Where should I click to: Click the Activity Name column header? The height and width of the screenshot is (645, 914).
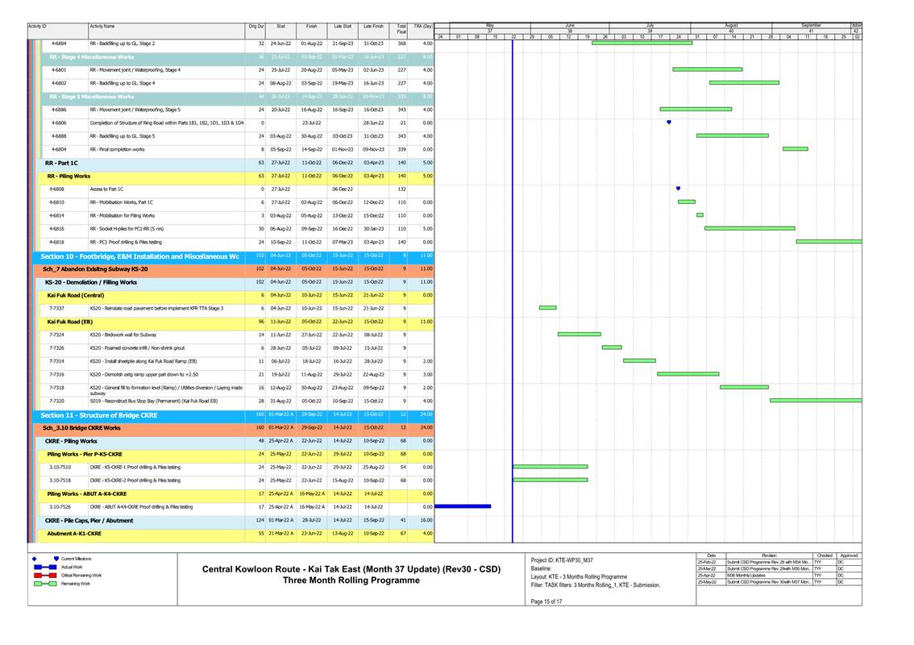coord(102,26)
